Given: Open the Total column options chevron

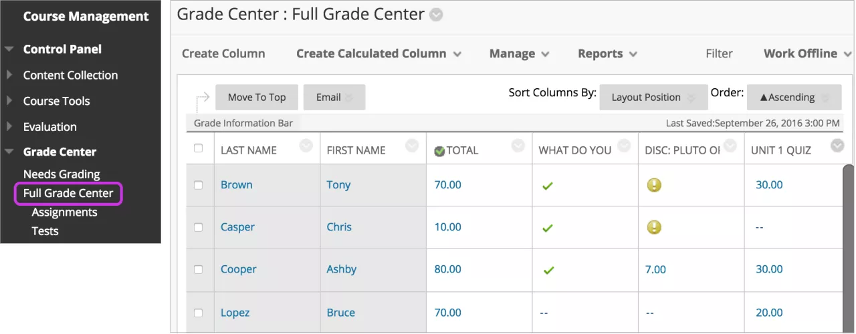Looking at the screenshot, I should (518, 146).
